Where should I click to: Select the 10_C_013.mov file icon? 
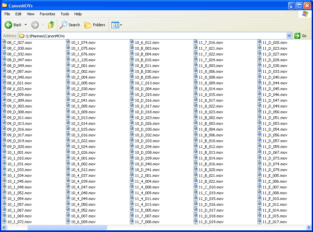[x=132, y=83]
